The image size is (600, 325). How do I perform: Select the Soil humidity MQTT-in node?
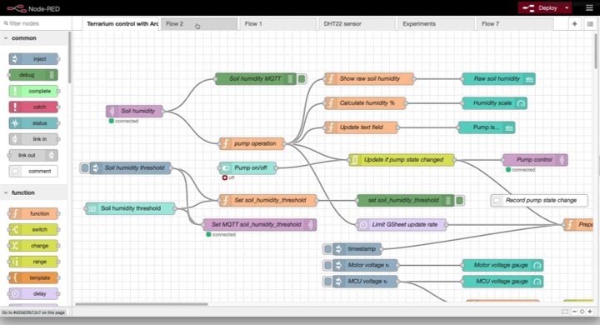(135, 111)
